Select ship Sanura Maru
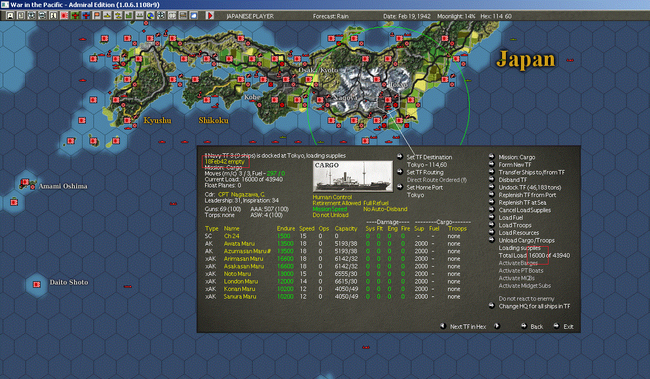The height and width of the screenshot is (379, 650). 240,296
